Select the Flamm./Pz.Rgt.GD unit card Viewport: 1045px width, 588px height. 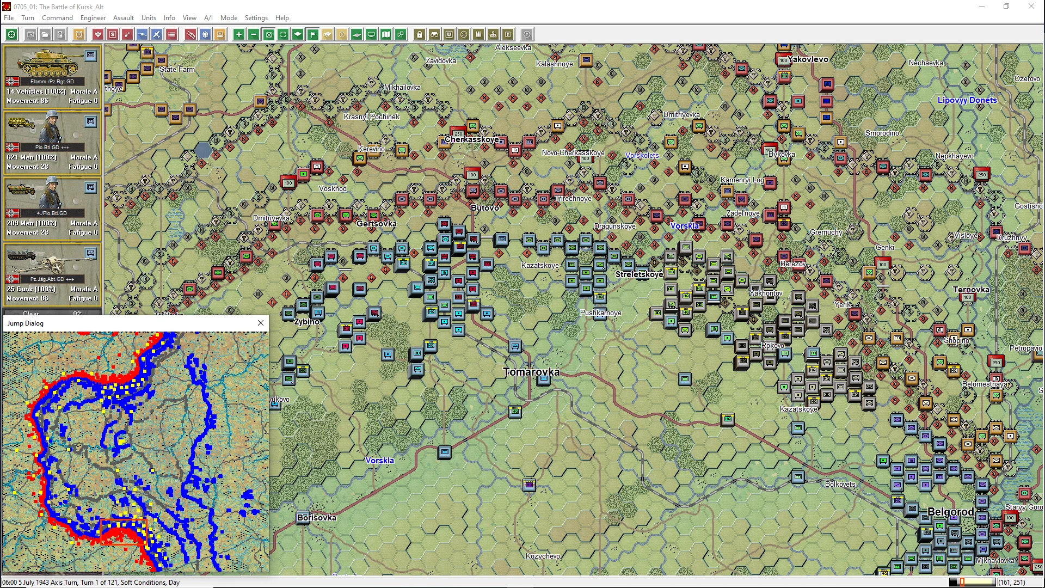tap(52, 76)
